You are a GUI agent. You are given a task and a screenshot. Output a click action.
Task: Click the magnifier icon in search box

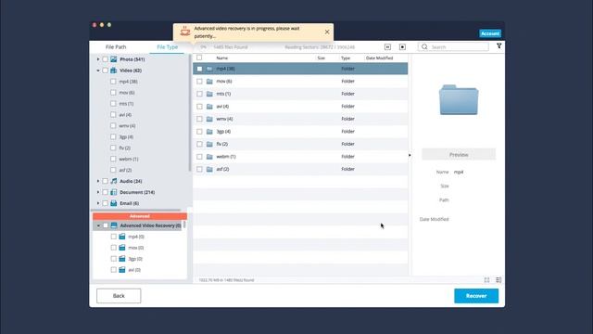(x=424, y=47)
